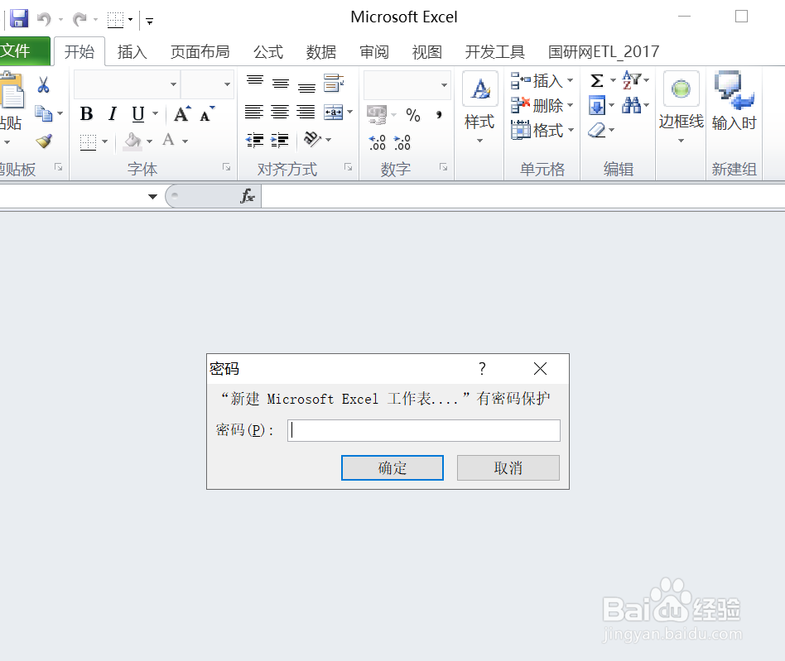
Task: Toggle italic formatting
Action: click(112, 113)
